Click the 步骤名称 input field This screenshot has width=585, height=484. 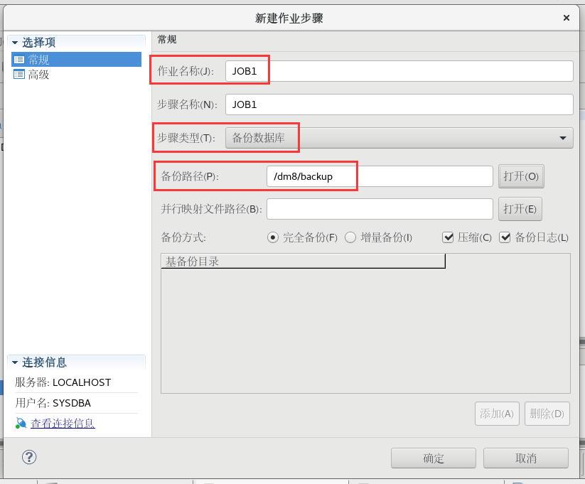(399, 104)
